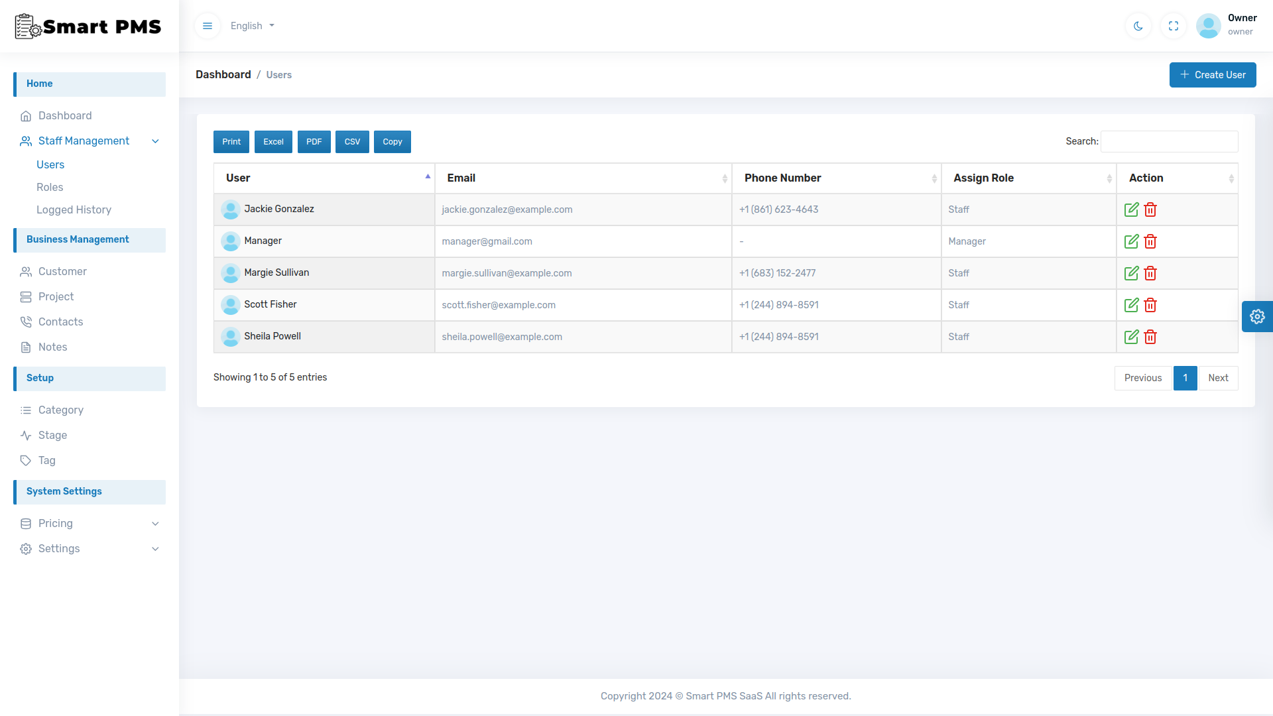1273x716 pixels.
Task: Sort table by clicking User column arrow
Action: click(x=428, y=176)
